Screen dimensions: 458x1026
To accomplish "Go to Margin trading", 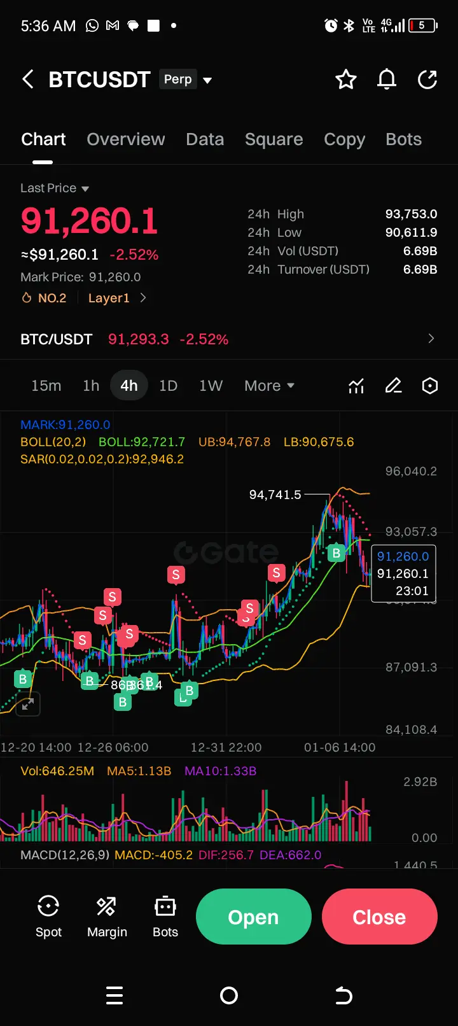I will click(x=107, y=917).
